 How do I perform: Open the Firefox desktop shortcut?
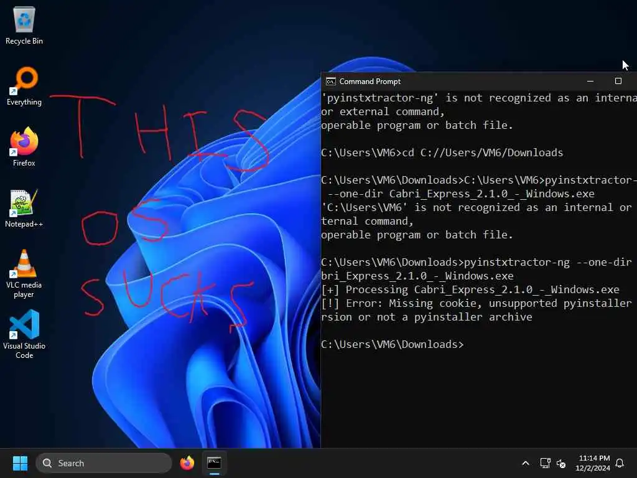pos(24,147)
